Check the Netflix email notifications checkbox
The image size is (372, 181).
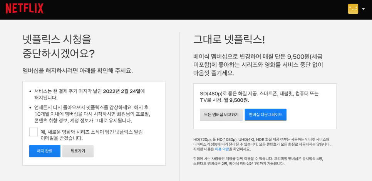(34, 132)
